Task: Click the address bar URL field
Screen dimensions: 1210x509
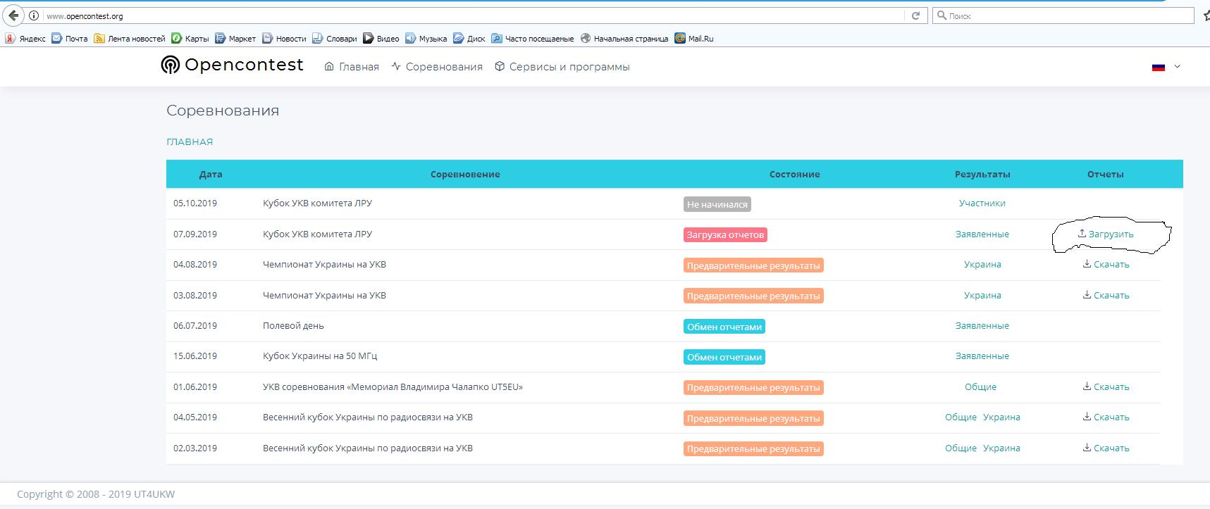Action: (x=423, y=15)
